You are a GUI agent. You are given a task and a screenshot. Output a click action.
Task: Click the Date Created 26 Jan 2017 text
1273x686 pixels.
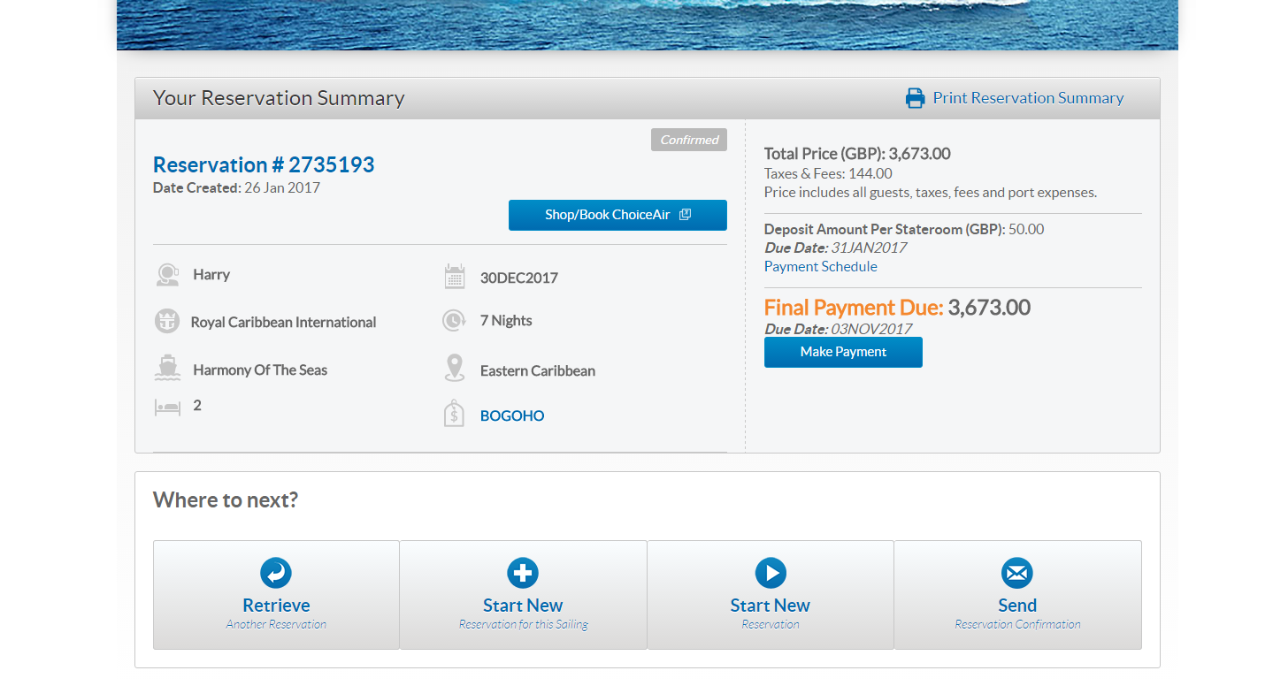(x=236, y=187)
